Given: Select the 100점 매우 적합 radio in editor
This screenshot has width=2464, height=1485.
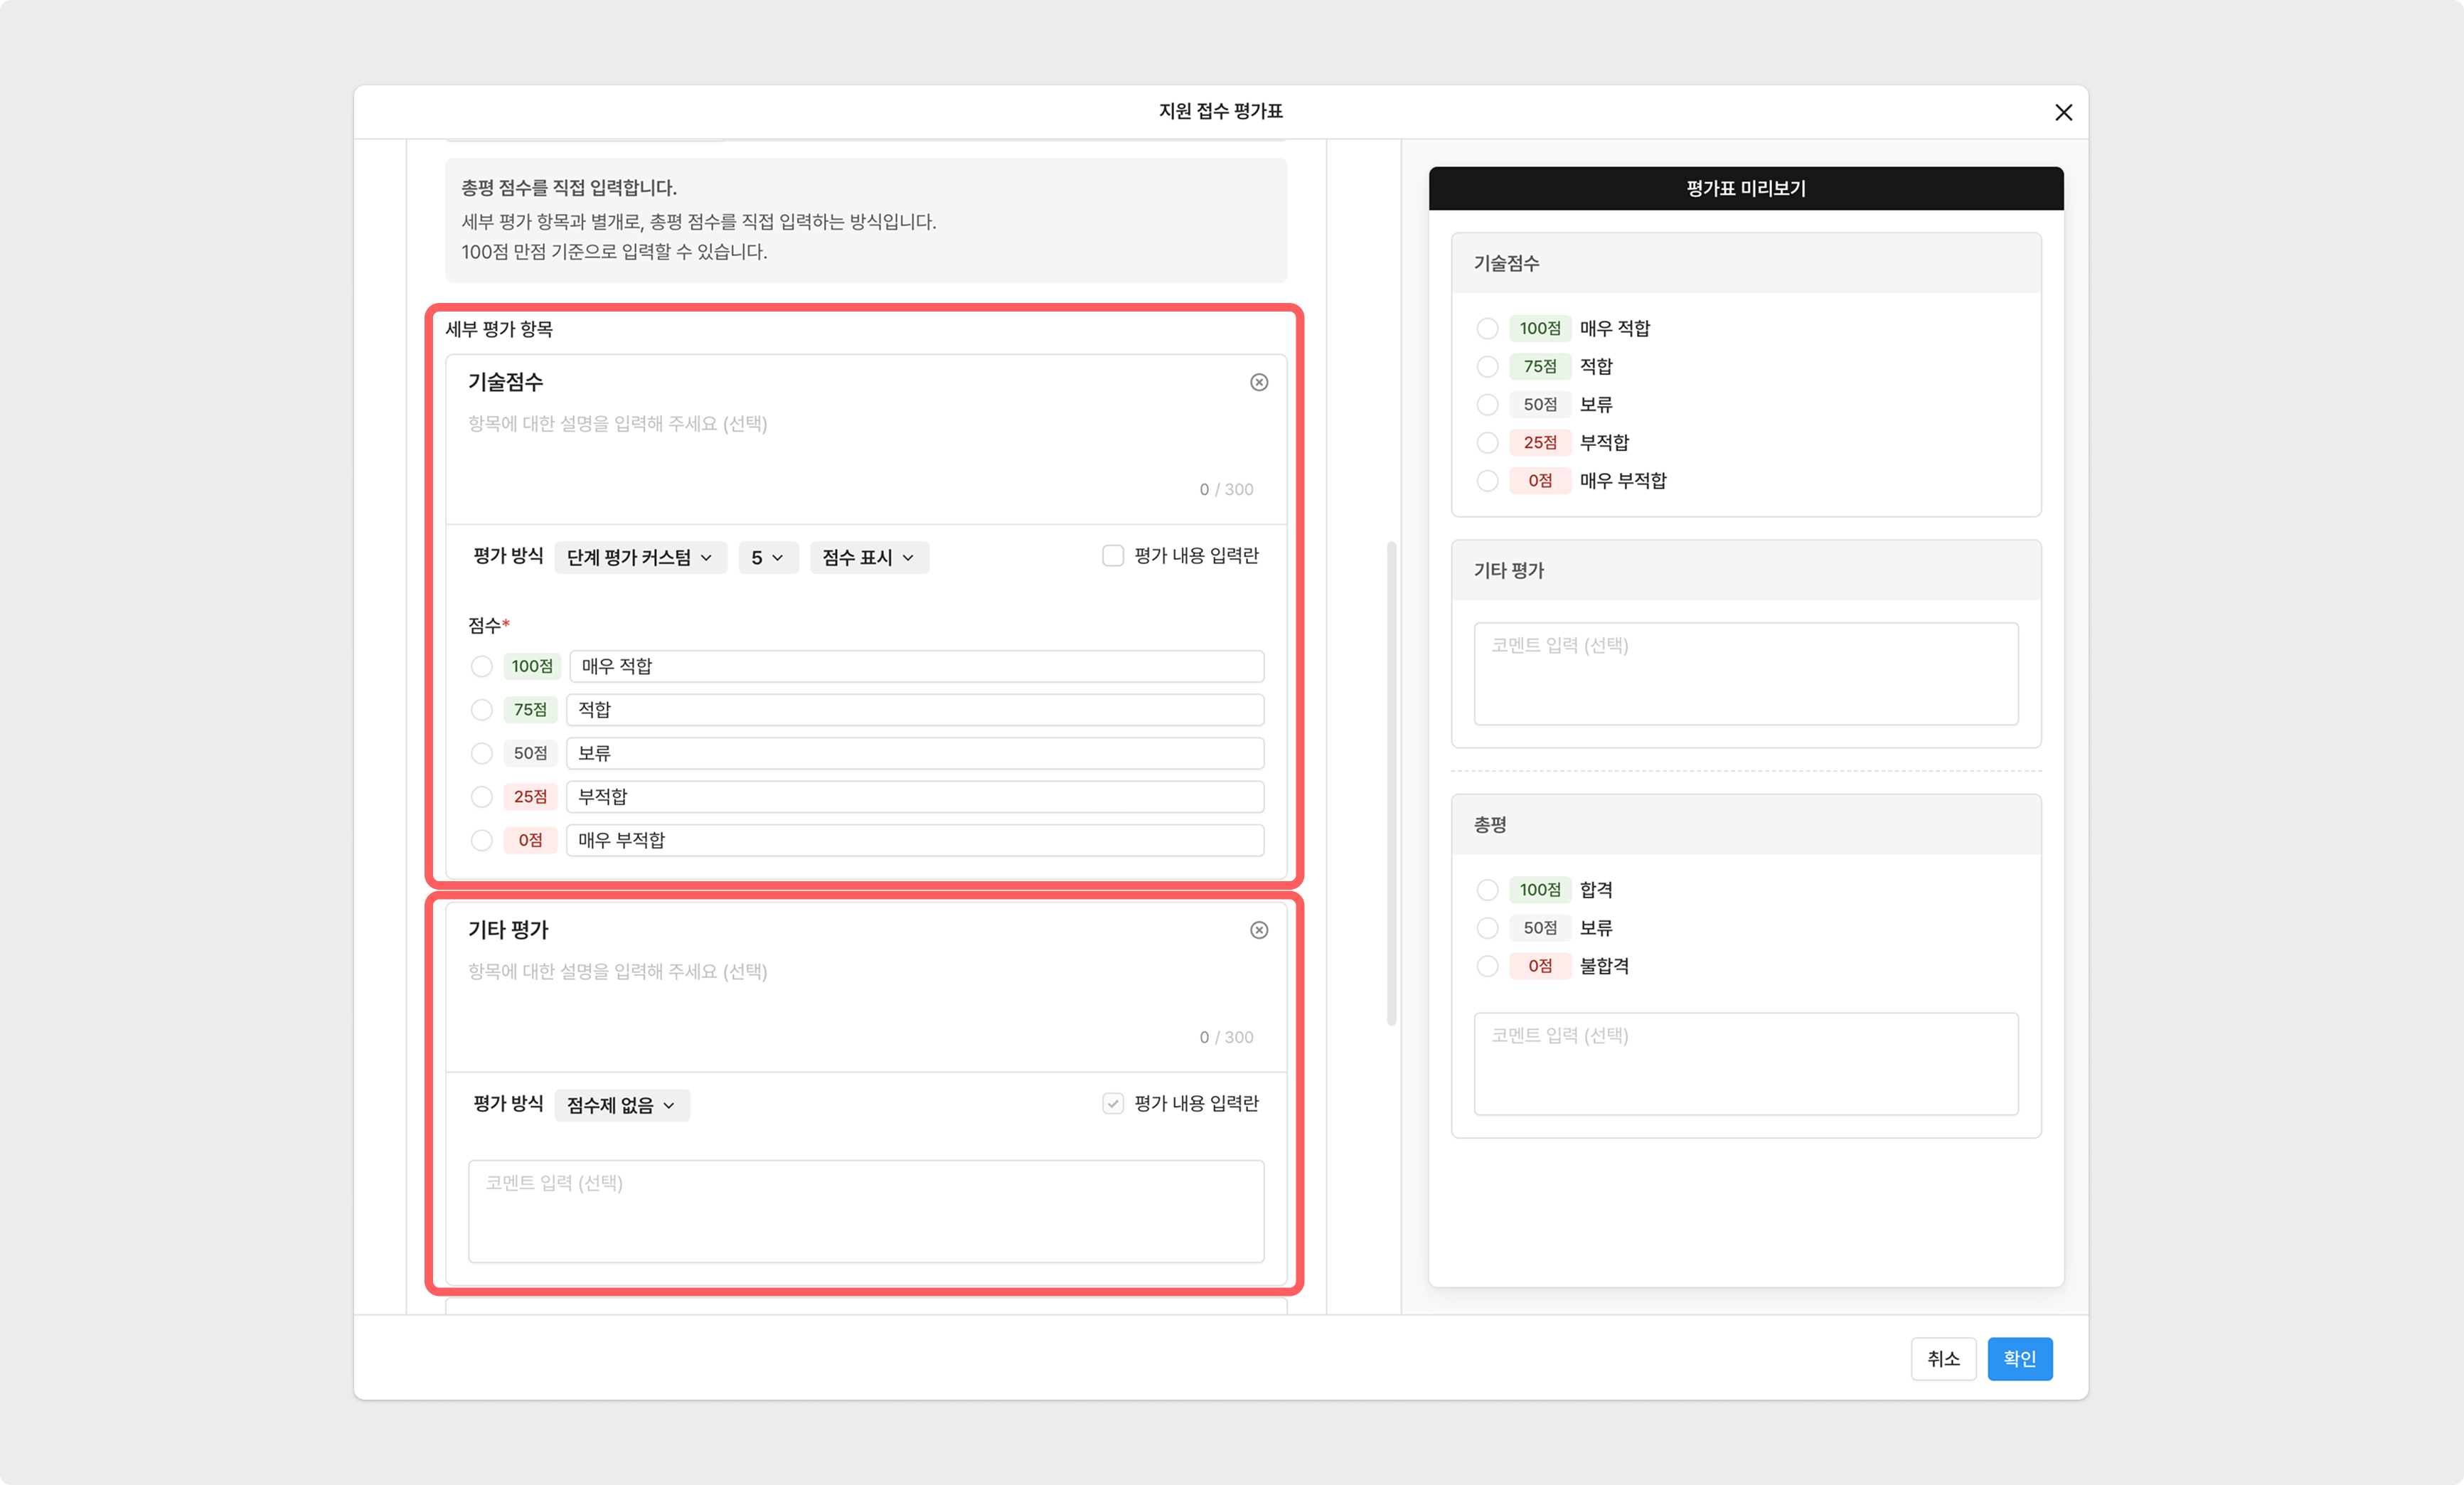Looking at the screenshot, I should click(x=482, y=666).
